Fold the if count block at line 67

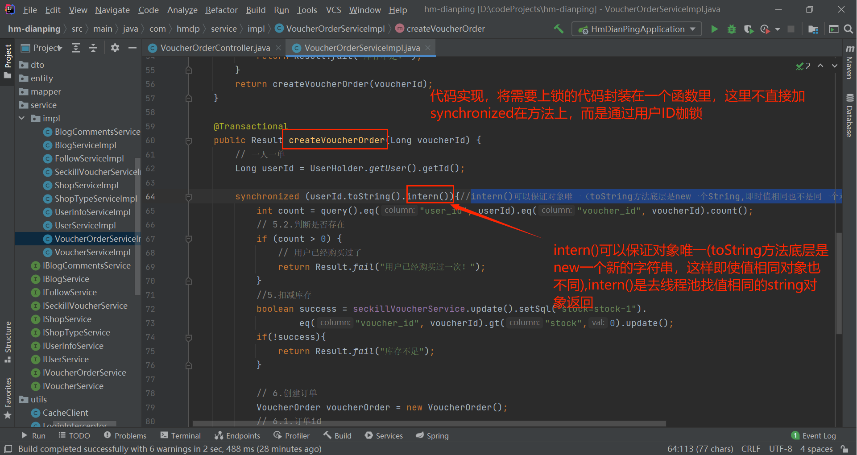tap(189, 239)
